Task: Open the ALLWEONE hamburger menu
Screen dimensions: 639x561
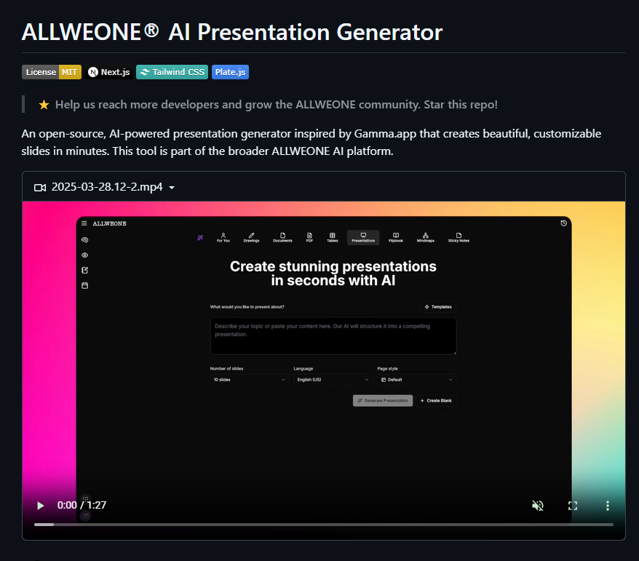Action: point(85,223)
